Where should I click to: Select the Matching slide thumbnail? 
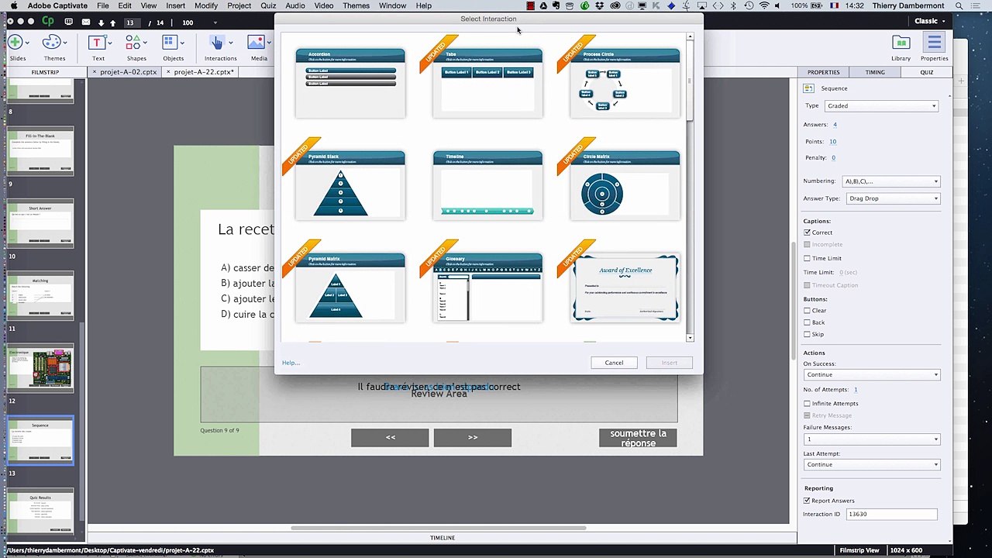(40, 295)
